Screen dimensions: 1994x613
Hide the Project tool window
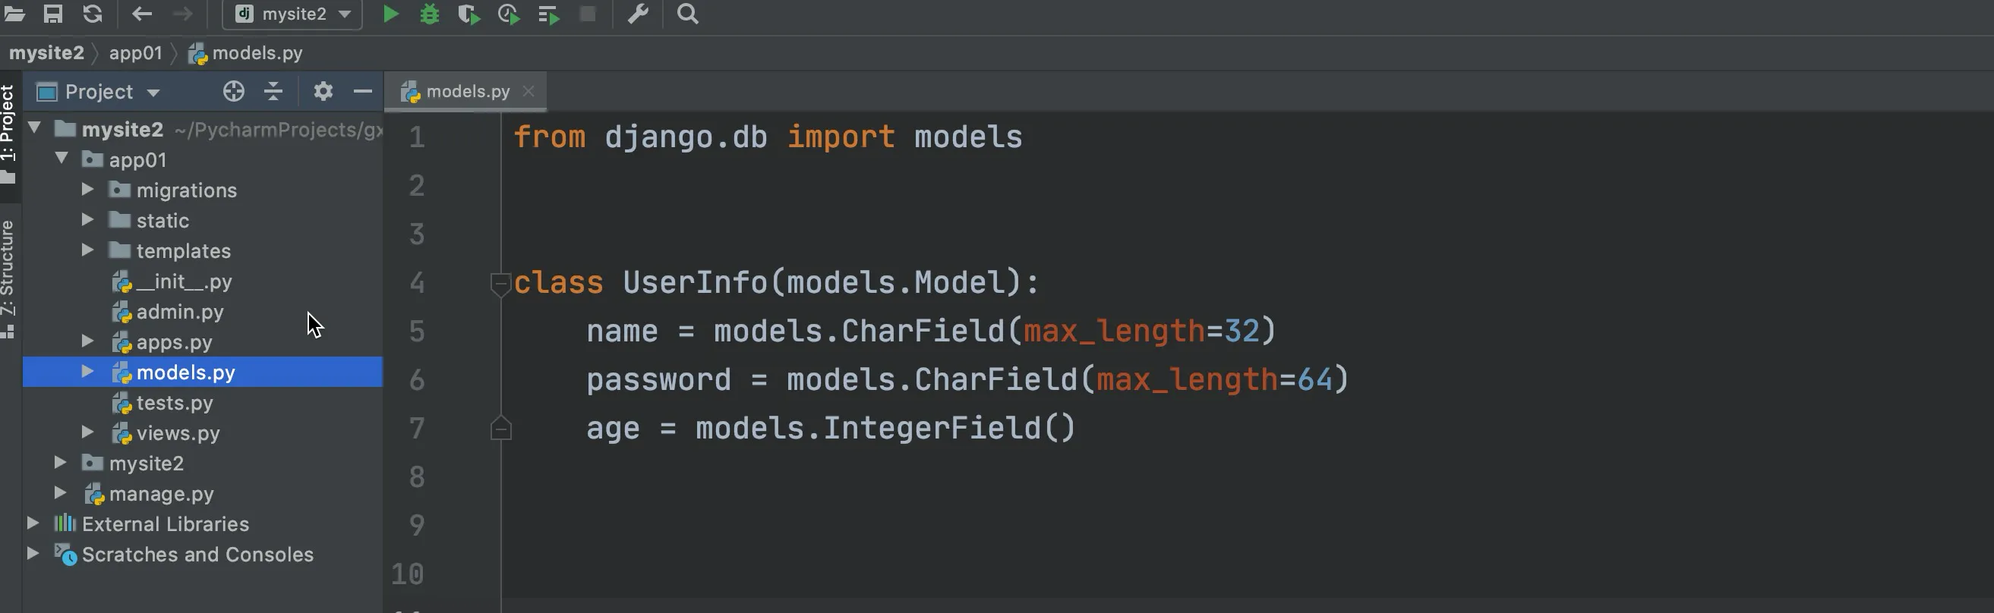[x=362, y=91]
